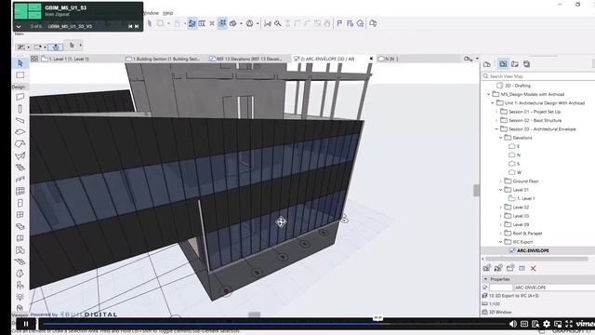Open the Help menu

(167, 13)
